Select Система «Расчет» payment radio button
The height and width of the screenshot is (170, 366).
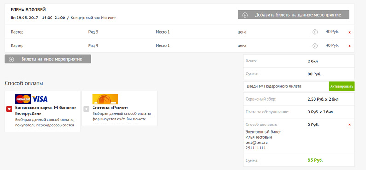point(87,108)
